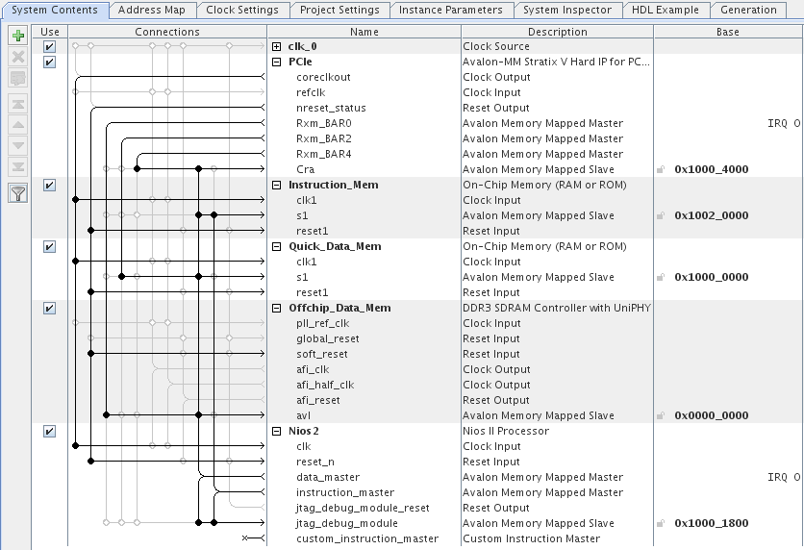Open the filter funnel icon

[17, 193]
